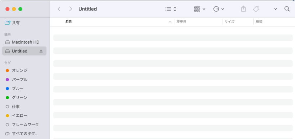Expand the toolbar overflow chevron
This screenshot has height=139, width=295.
pyautogui.click(x=275, y=9)
